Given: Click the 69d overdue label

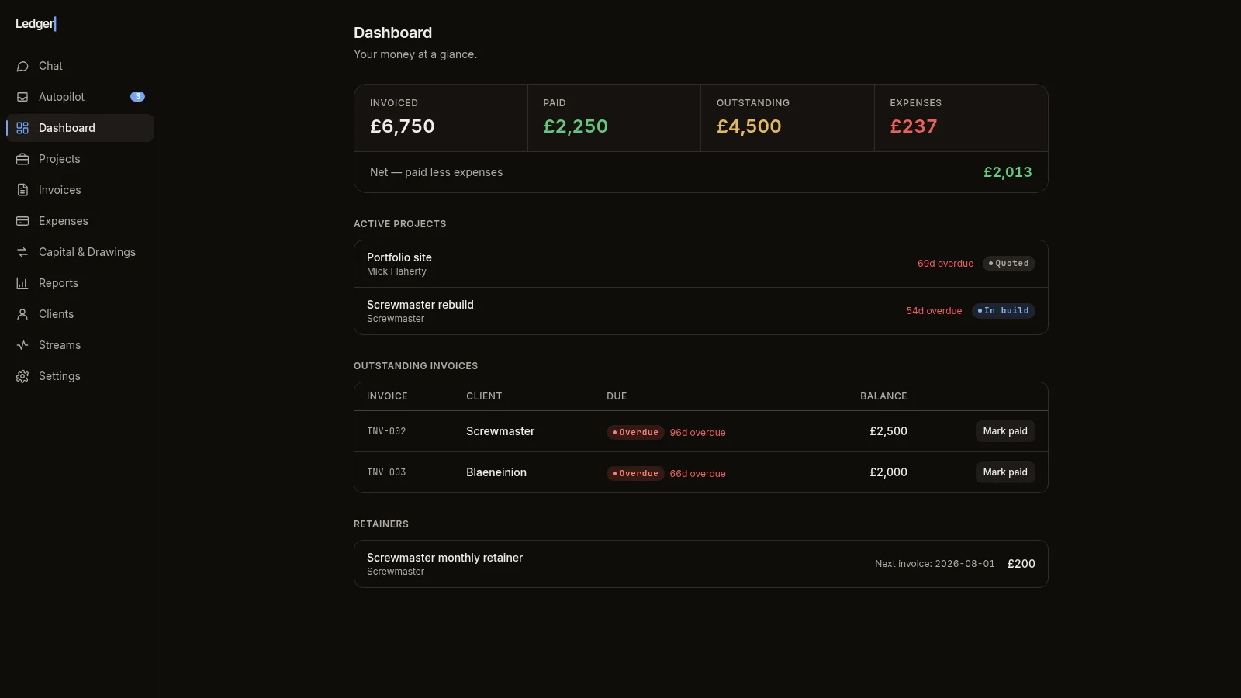Looking at the screenshot, I should point(945,264).
